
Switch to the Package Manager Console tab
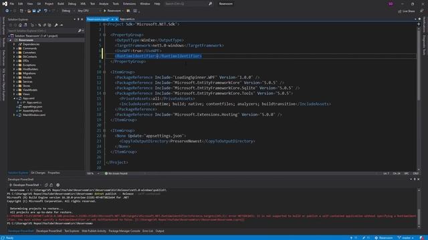pyautogui.click(x=124, y=231)
